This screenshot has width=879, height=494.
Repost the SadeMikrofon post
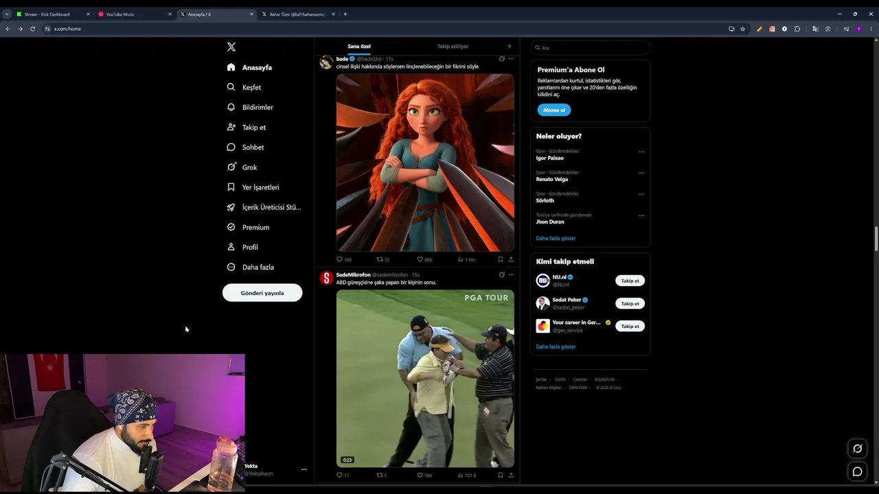[382, 475]
